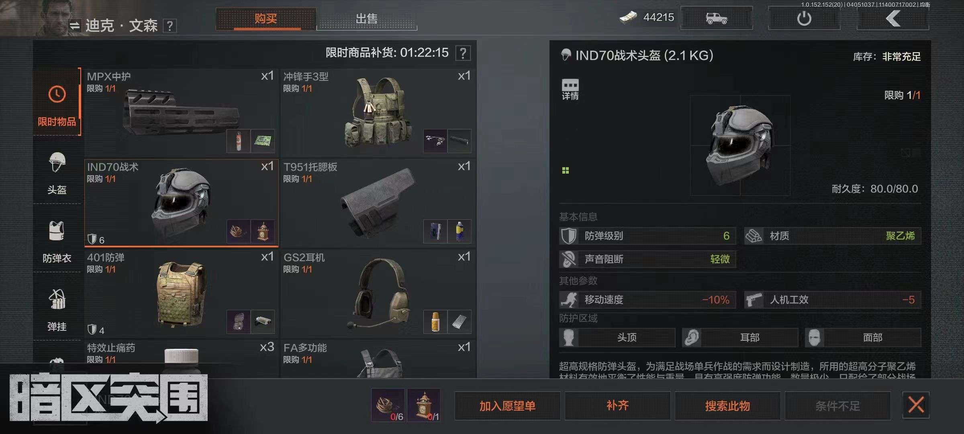Open the vehicle jeep icon button

point(717,18)
